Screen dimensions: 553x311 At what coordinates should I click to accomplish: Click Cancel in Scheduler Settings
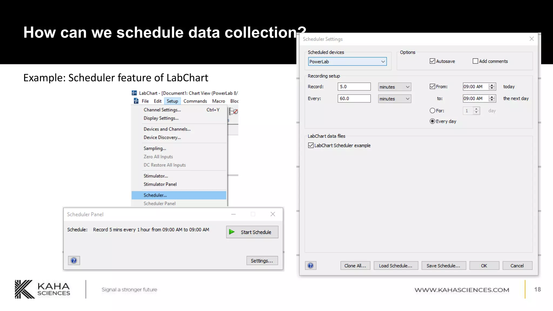517,266
